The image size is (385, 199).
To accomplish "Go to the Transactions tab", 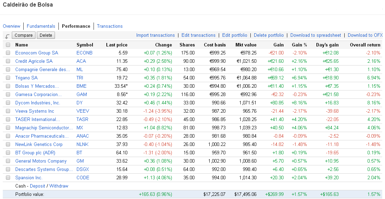I will click(x=110, y=26).
